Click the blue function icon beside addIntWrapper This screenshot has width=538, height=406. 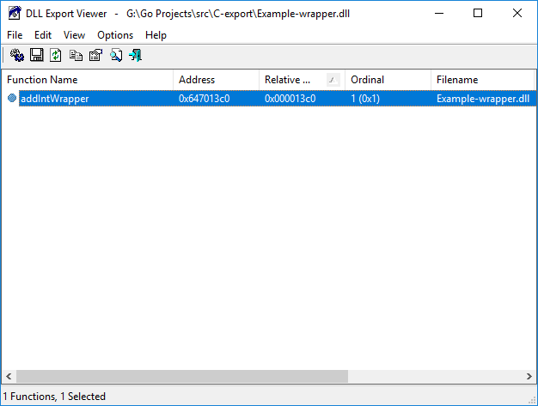pyautogui.click(x=12, y=99)
